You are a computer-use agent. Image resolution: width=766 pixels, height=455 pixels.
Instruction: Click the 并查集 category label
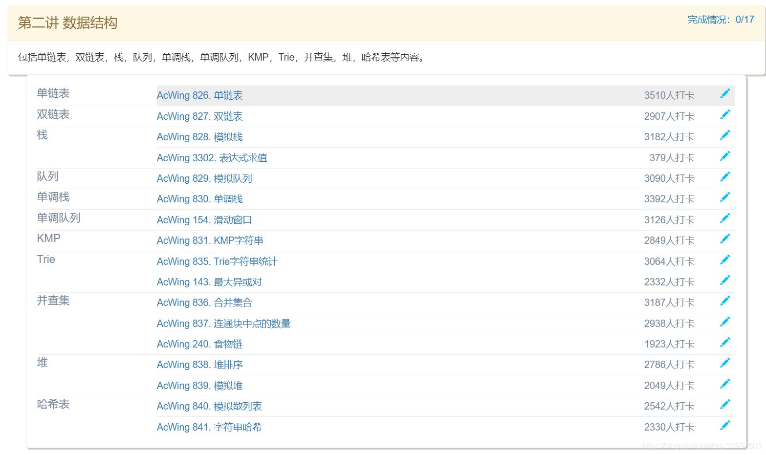(x=53, y=301)
